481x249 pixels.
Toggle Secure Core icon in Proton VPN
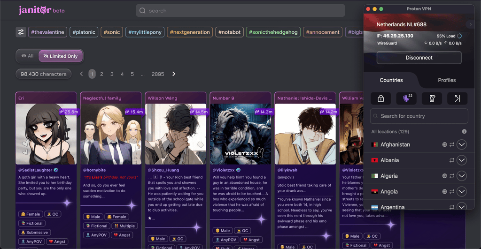point(432,98)
